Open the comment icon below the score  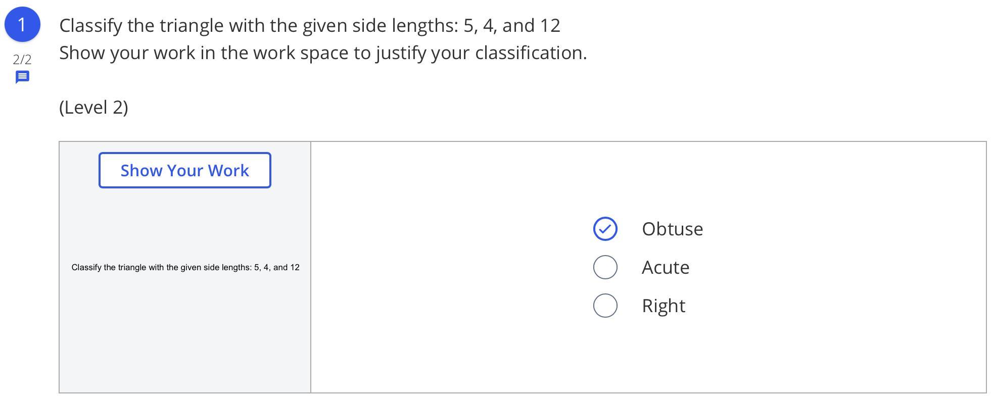coord(22,77)
